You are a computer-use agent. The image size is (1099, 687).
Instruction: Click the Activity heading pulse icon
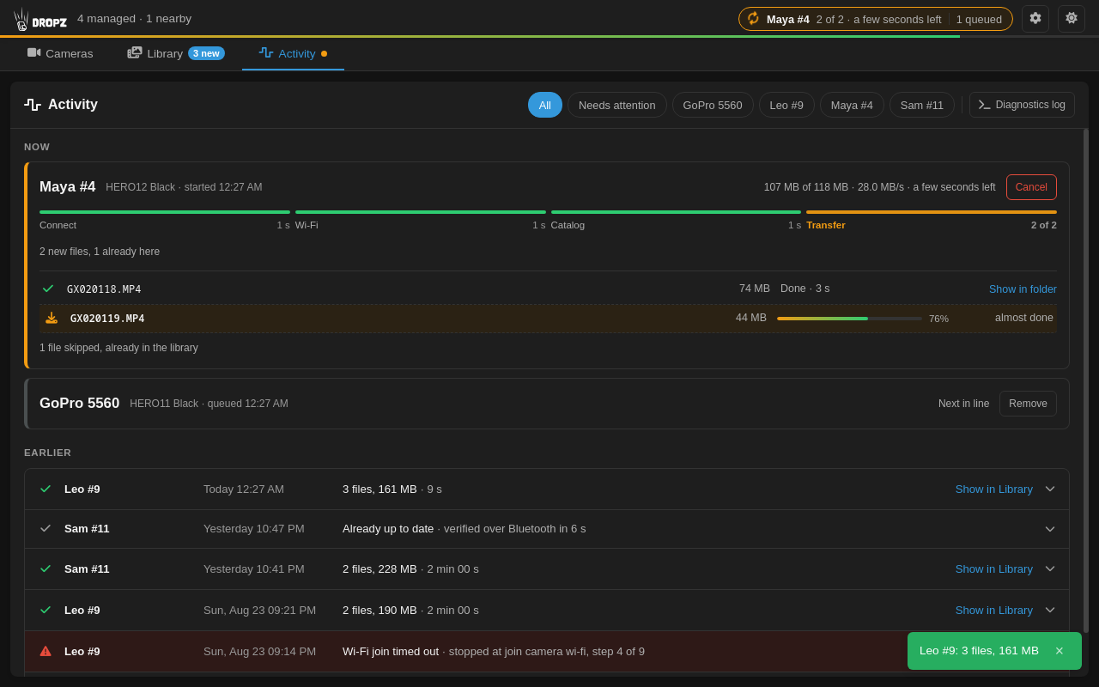pyautogui.click(x=33, y=105)
